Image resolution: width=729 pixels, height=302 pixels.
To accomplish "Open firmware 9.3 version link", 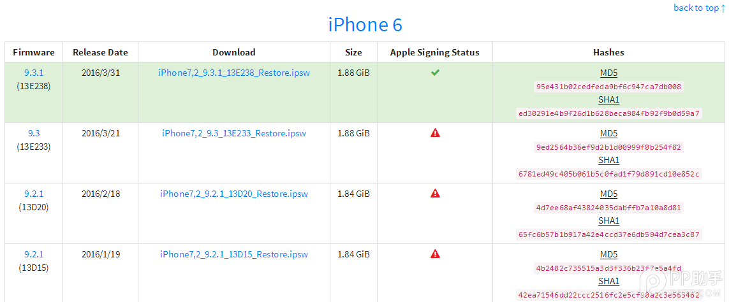I will coord(34,133).
